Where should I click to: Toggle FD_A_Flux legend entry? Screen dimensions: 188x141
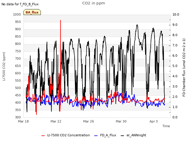point(105,135)
